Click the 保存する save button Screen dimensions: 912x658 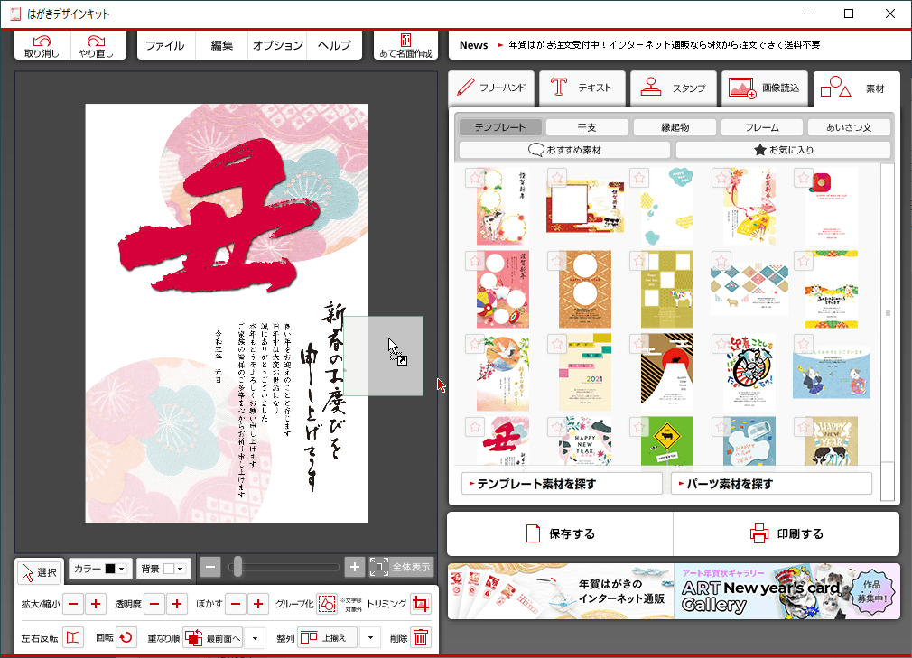[560, 533]
